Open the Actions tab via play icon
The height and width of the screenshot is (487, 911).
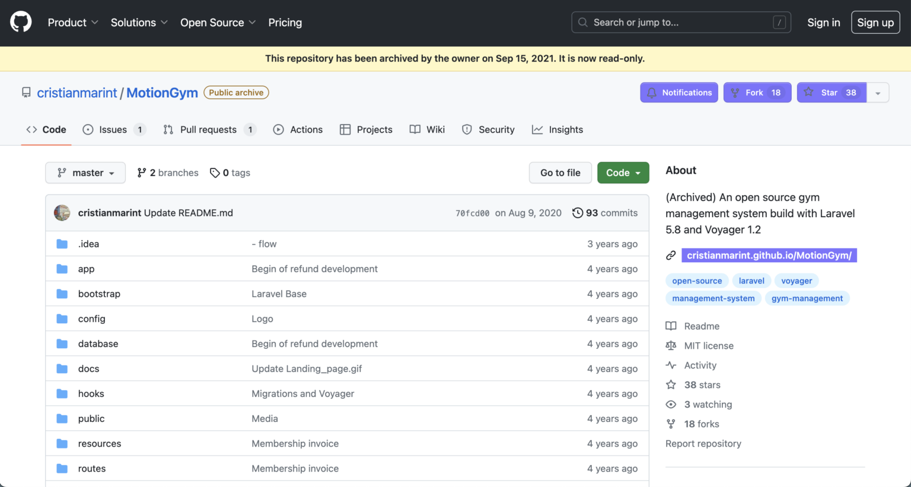tap(278, 129)
